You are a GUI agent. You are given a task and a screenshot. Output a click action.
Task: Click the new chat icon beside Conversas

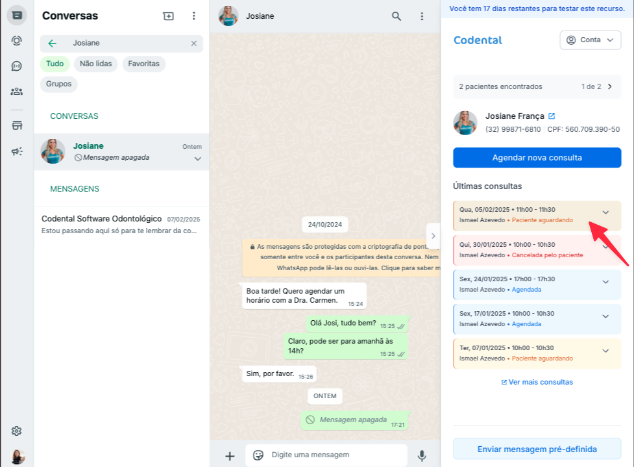[x=169, y=16]
